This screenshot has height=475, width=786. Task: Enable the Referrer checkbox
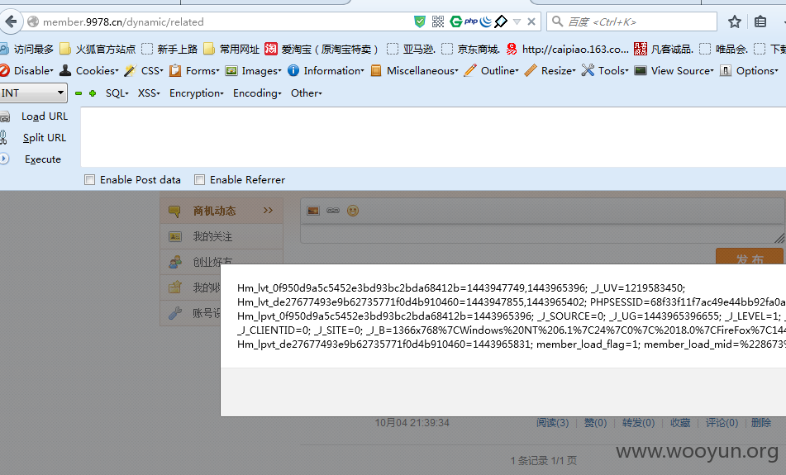click(199, 179)
